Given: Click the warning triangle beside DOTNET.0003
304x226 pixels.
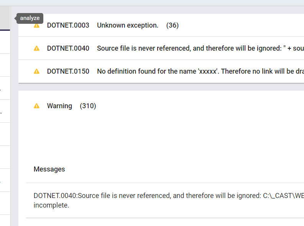Looking at the screenshot, I should click(36, 26).
